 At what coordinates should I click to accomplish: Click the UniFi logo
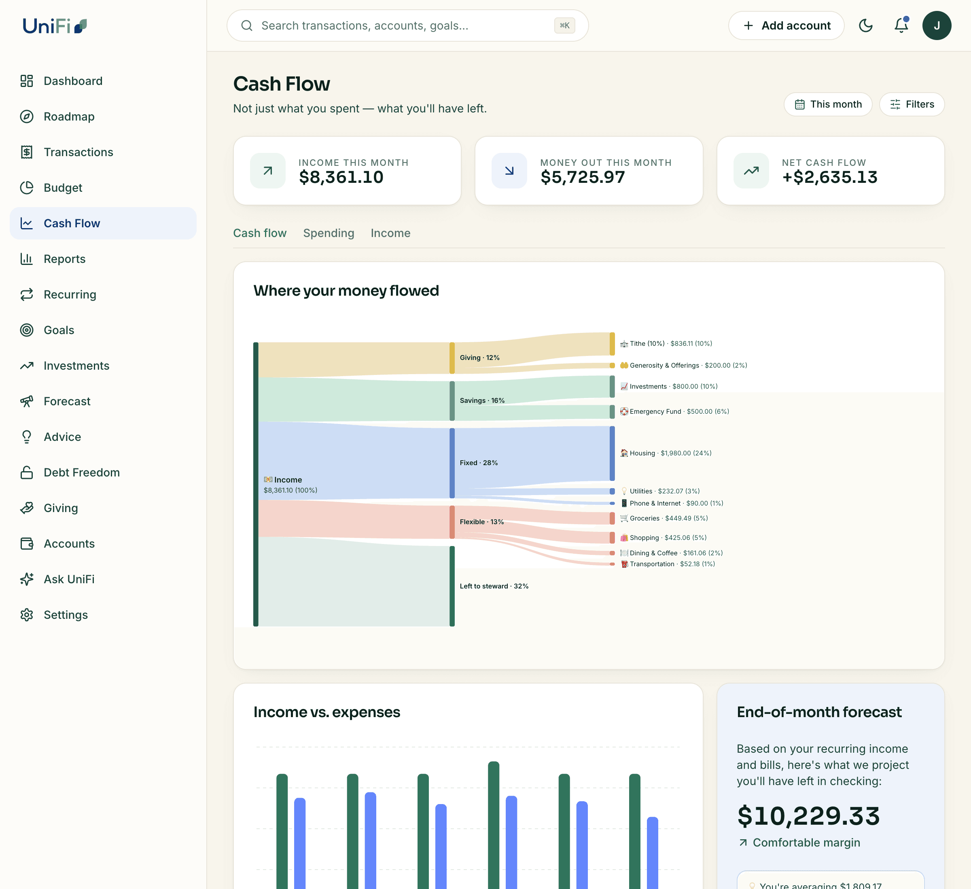pyautogui.click(x=55, y=25)
